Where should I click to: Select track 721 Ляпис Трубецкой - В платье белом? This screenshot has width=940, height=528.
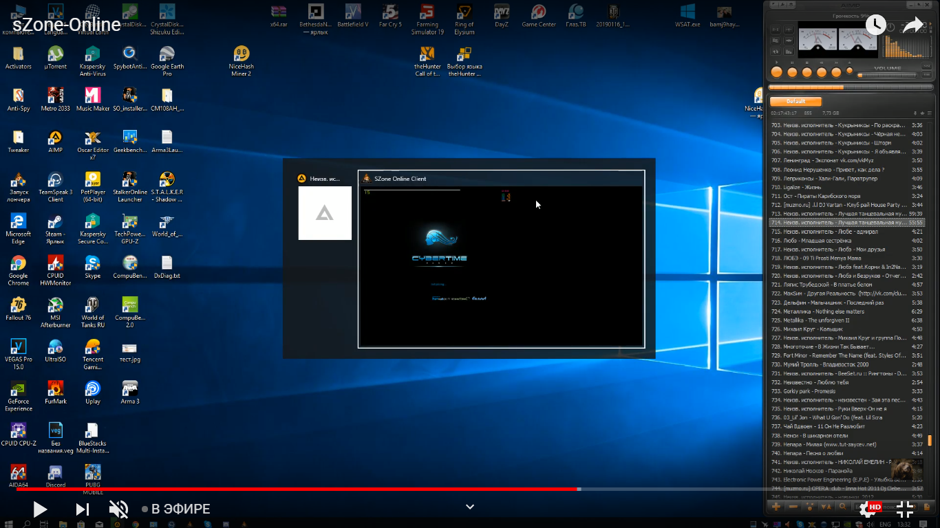tap(846, 285)
